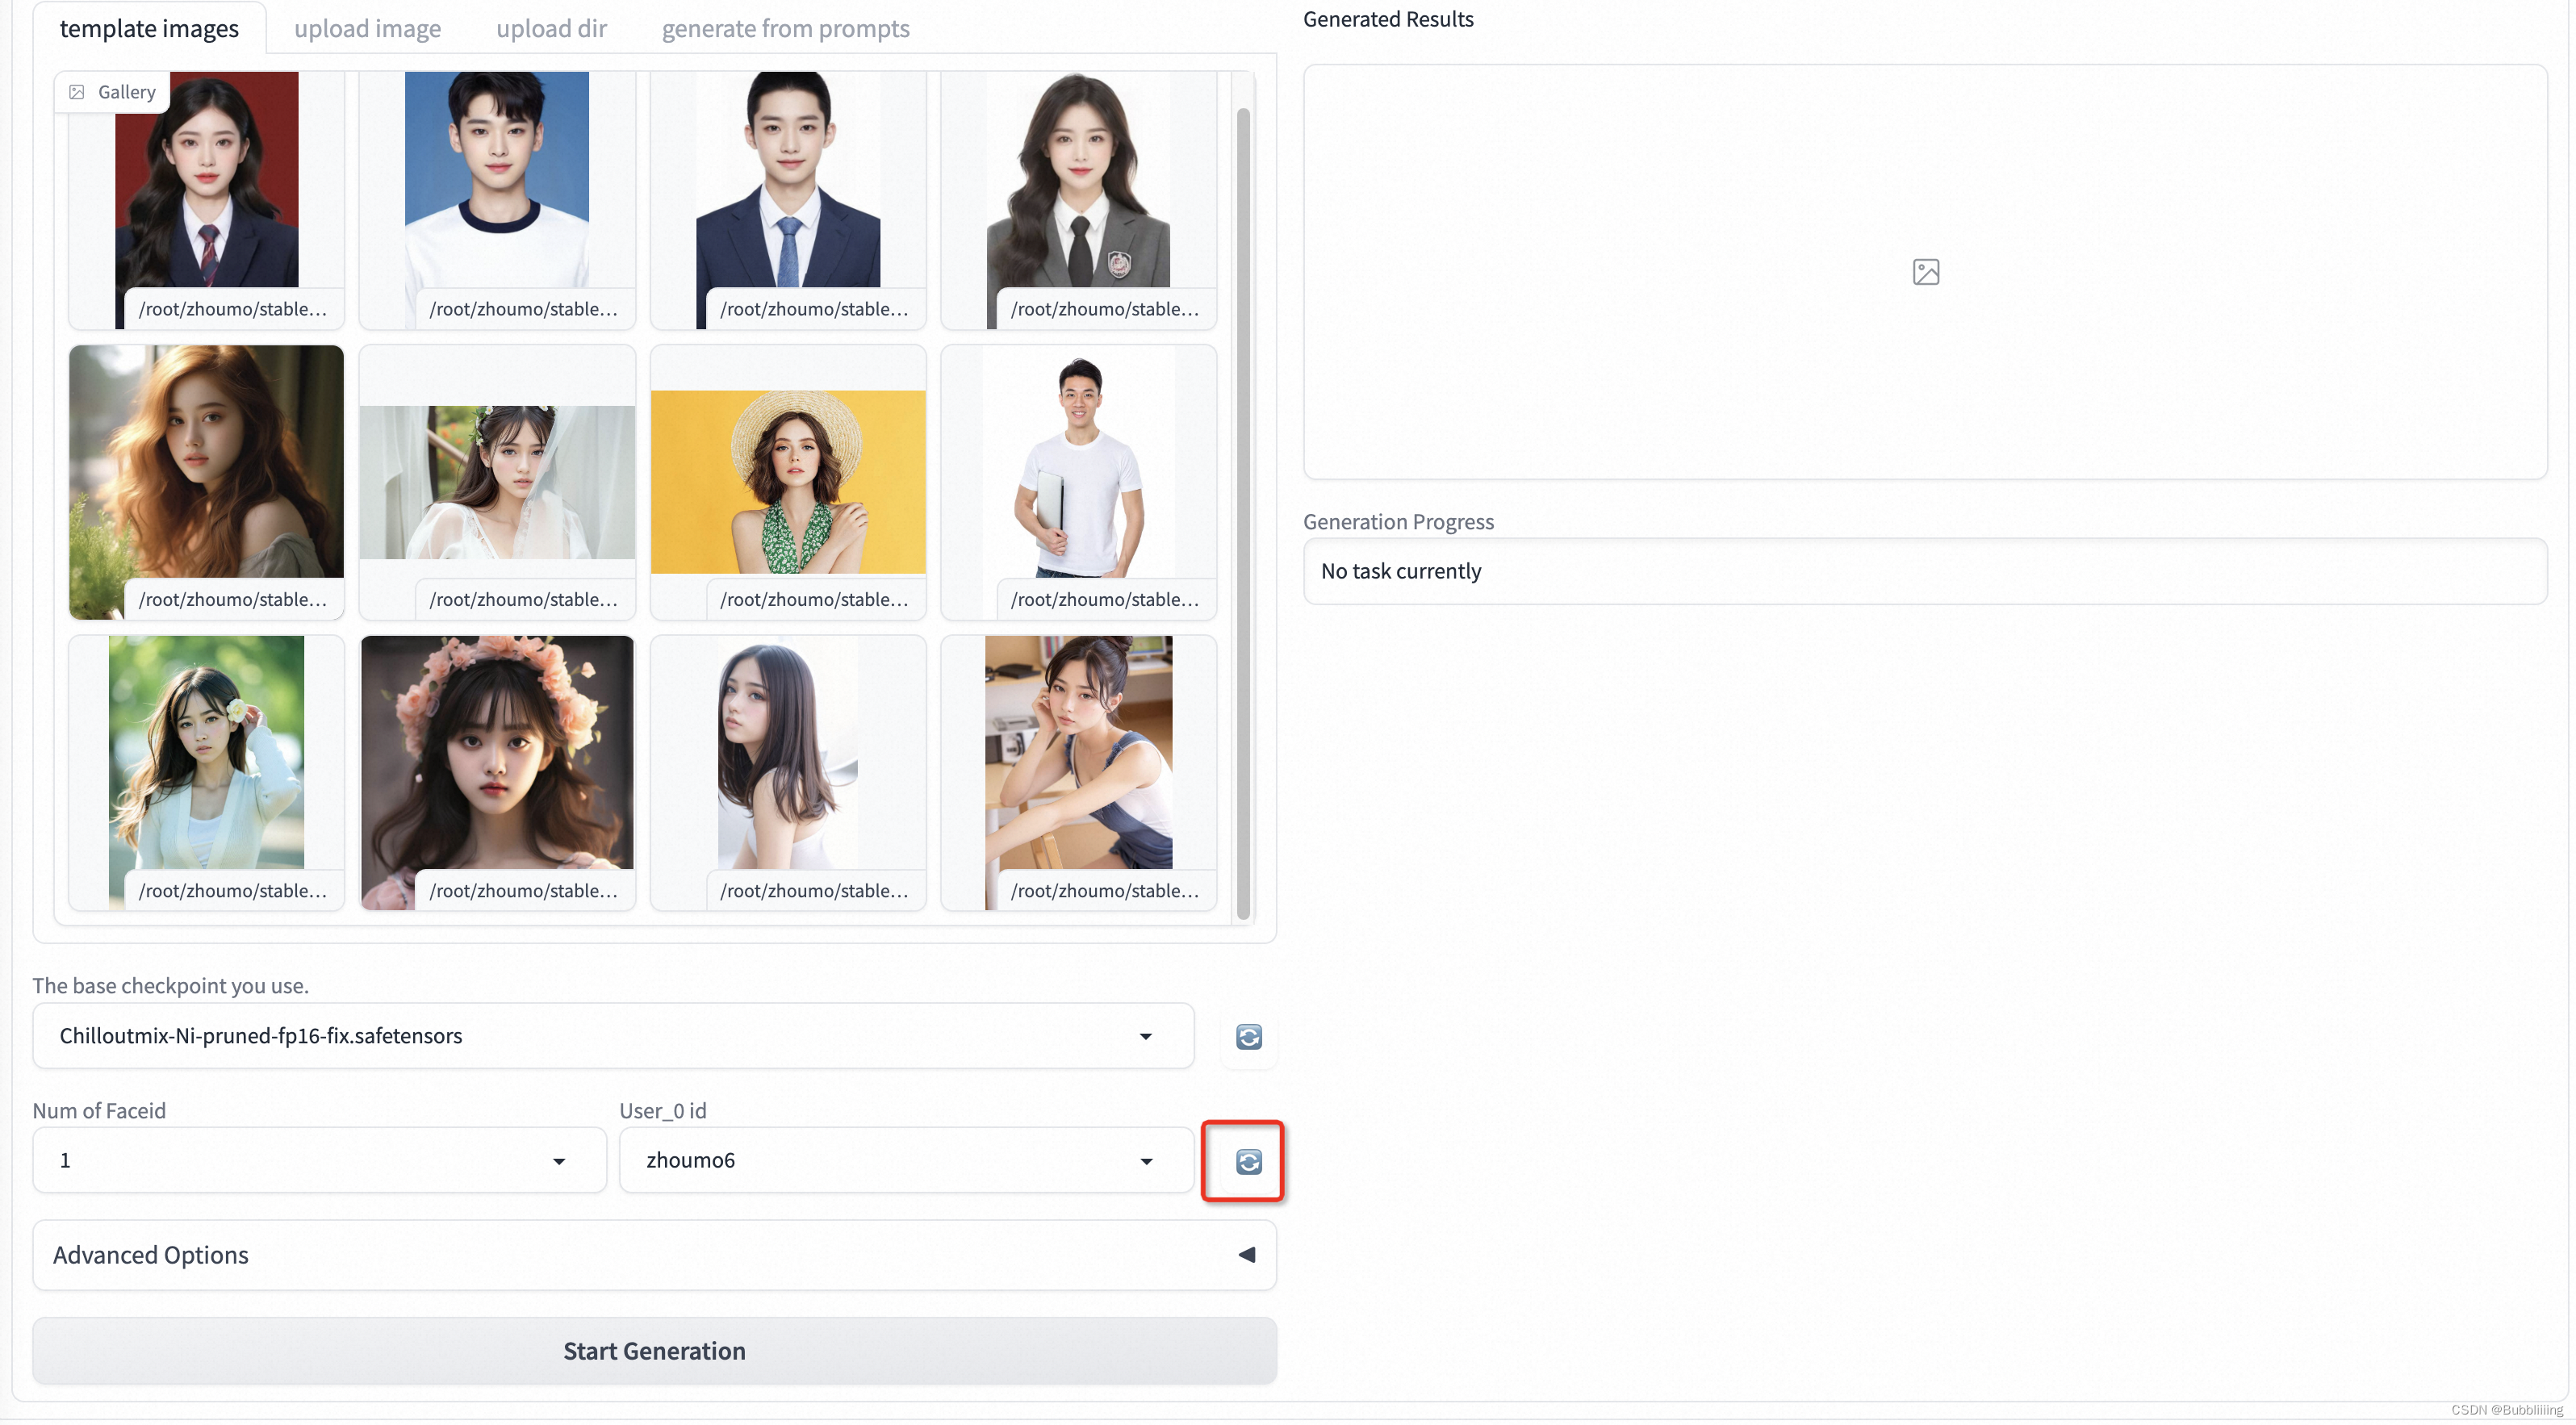Select the 'template images' tab

click(149, 28)
